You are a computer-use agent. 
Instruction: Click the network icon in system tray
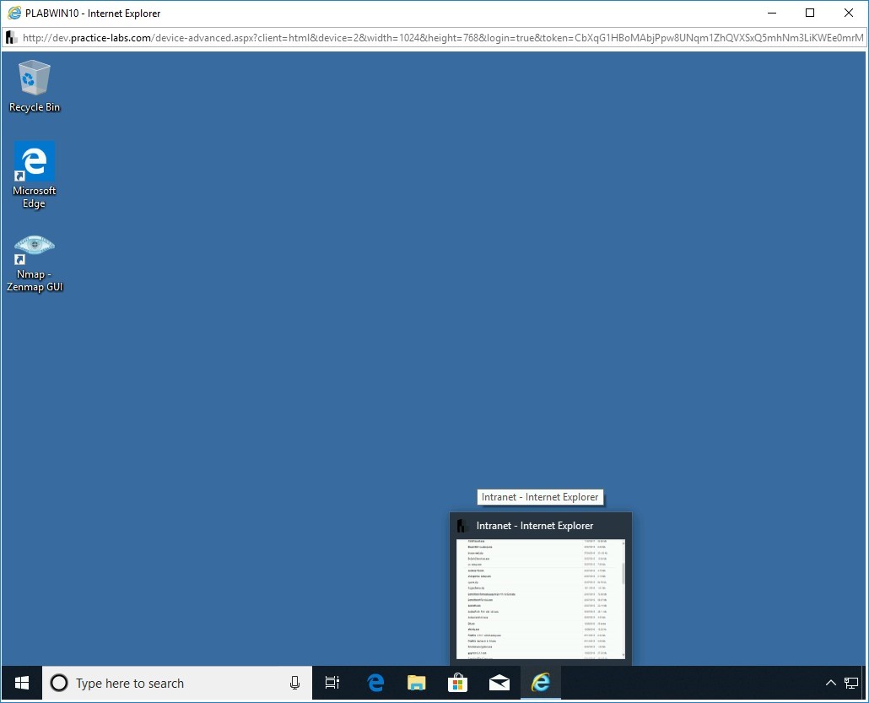pos(851,683)
